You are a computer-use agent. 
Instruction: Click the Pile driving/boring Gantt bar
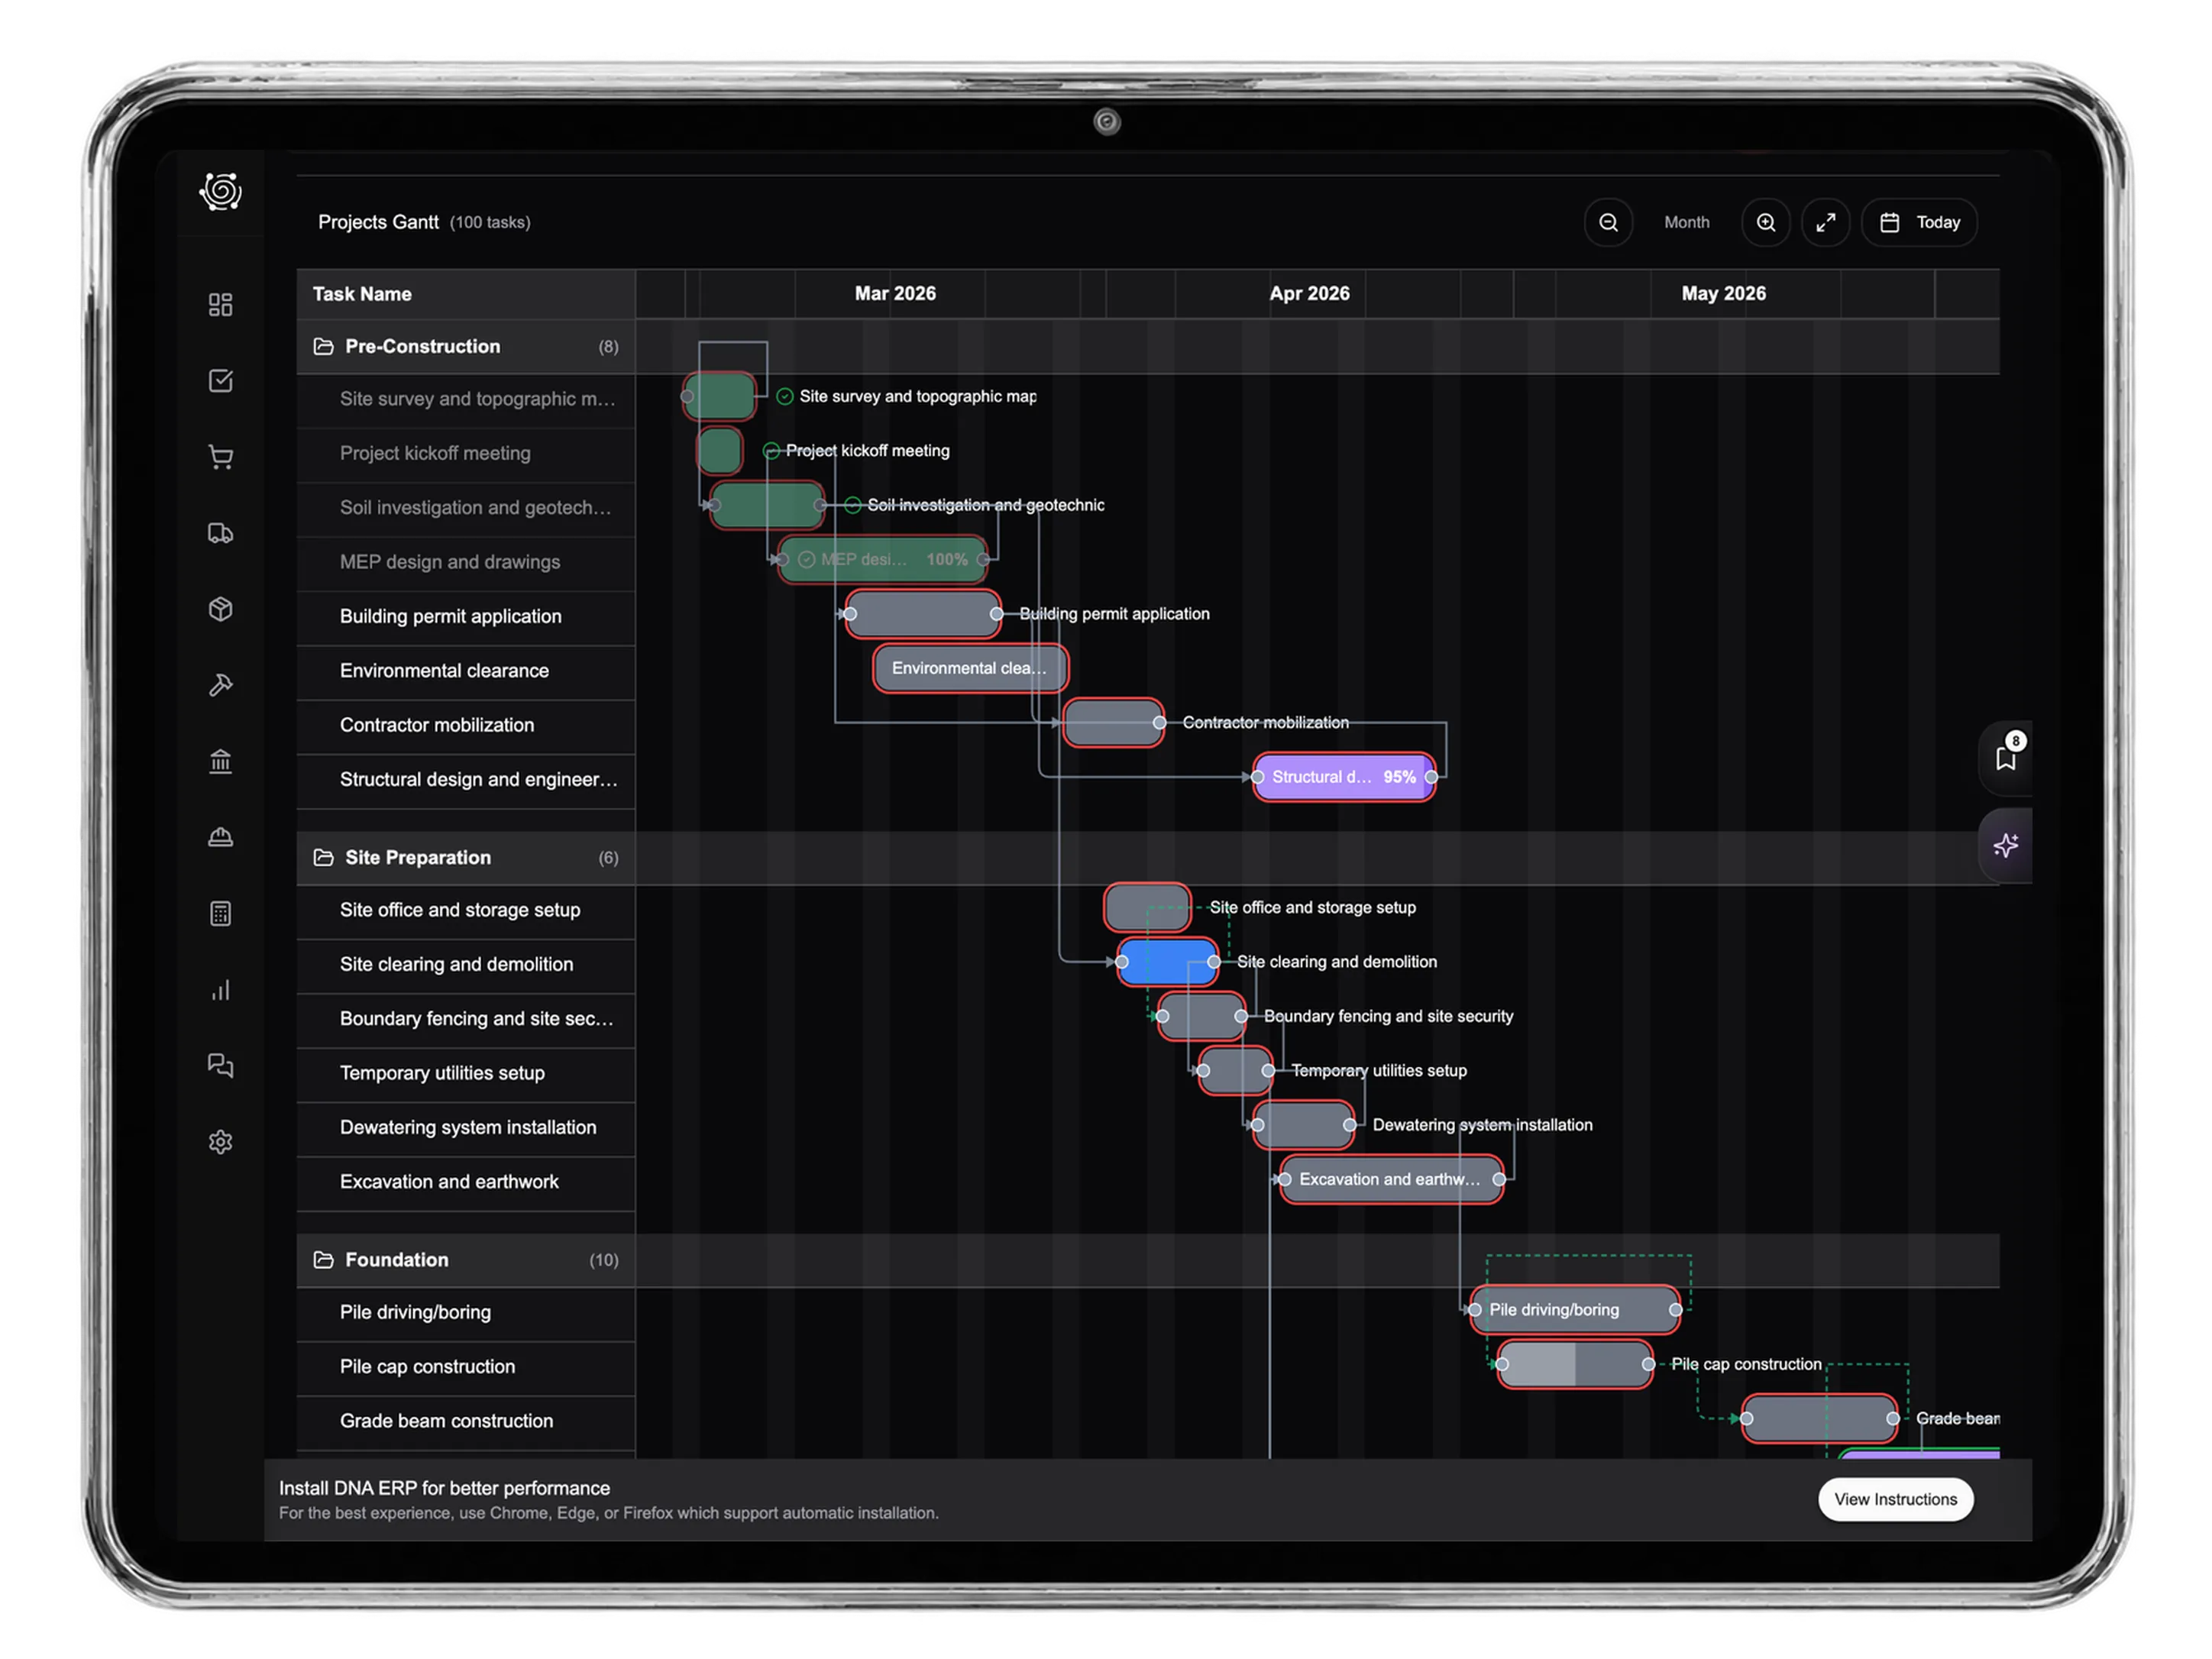(x=1575, y=1310)
